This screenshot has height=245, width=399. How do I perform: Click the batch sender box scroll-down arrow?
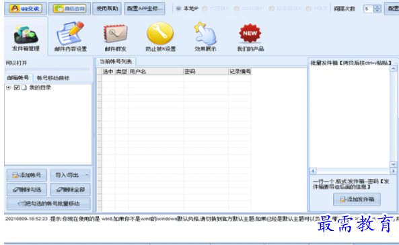[x=393, y=164]
